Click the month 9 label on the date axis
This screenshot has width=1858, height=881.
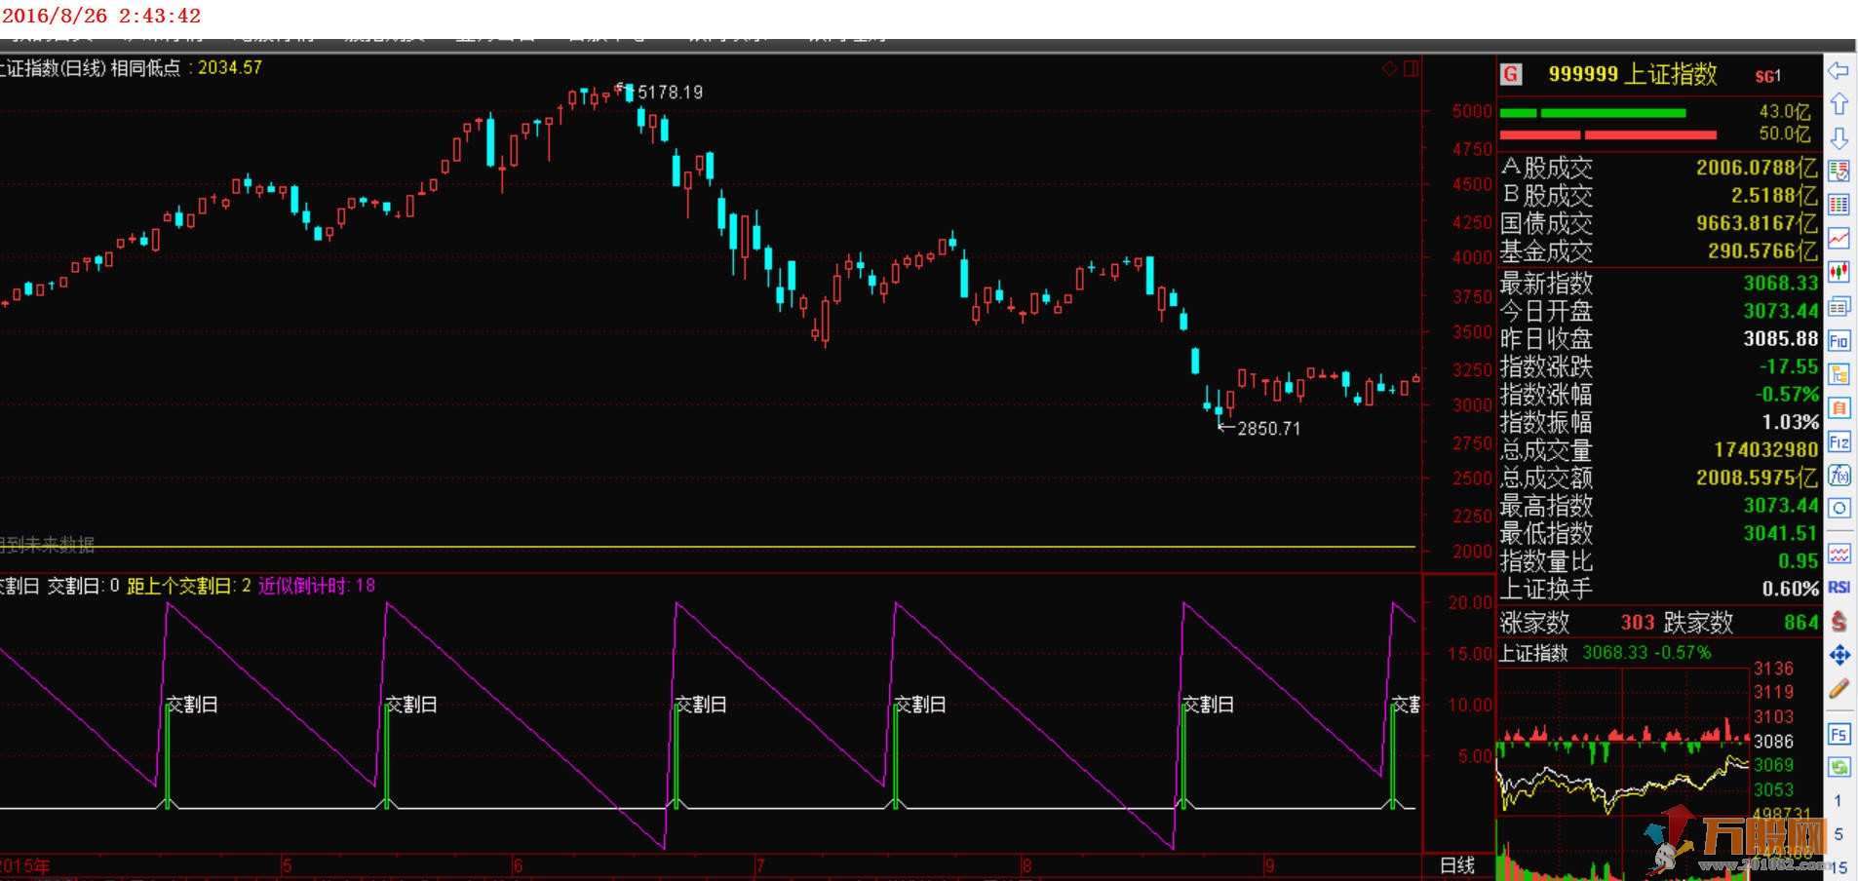click(x=1269, y=865)
